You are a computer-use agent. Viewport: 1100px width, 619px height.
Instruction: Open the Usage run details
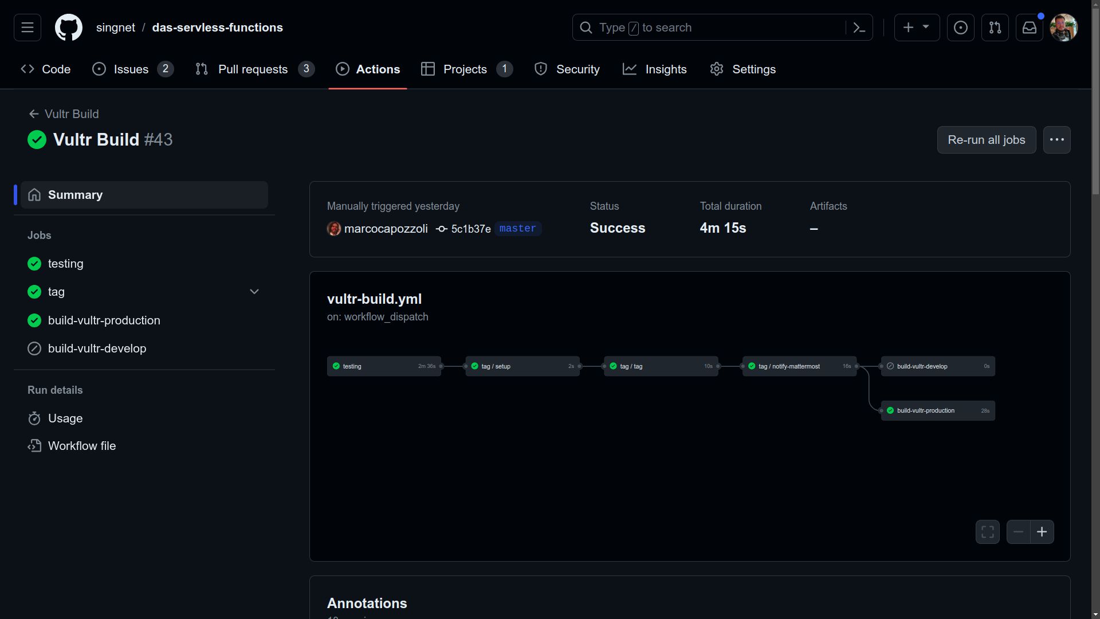point(144,418)
